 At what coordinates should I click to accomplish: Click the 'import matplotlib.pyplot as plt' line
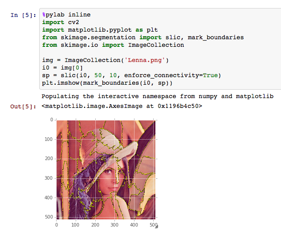pyautogui.click(x=100, y=30)
